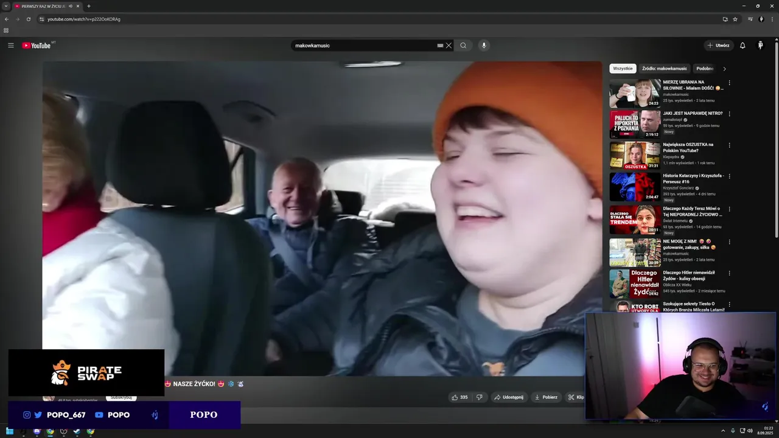The height and width of the screenshot is (438, 779).
Task: Open PALUCH TO HIPOKRYTA thumbnail 2:19:12
Action: click(635, 124)
